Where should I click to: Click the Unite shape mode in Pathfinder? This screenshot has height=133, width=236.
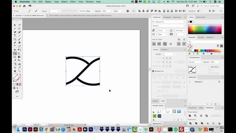tap(190, 116)
